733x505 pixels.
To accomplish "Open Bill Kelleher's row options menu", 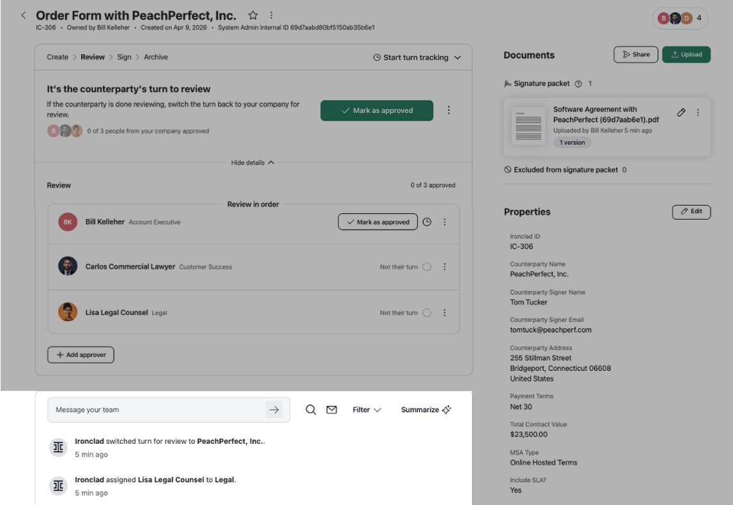I will 445,222.
